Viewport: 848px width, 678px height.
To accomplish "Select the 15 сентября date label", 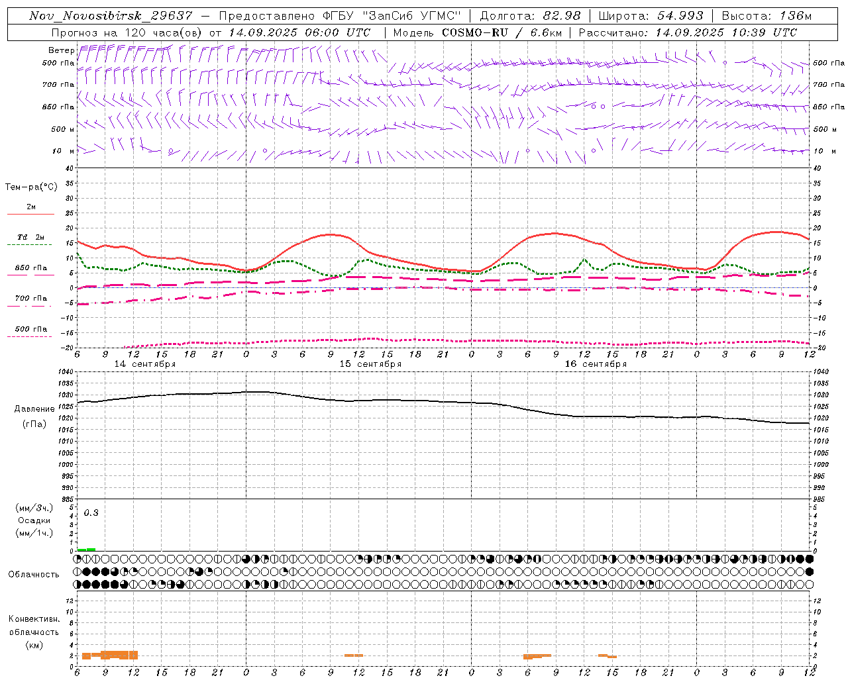I will [370, 364].
